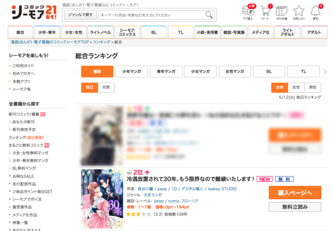Open the shopping cart icon
Viewport: 333px width, 231px height.
pos(266,12)
